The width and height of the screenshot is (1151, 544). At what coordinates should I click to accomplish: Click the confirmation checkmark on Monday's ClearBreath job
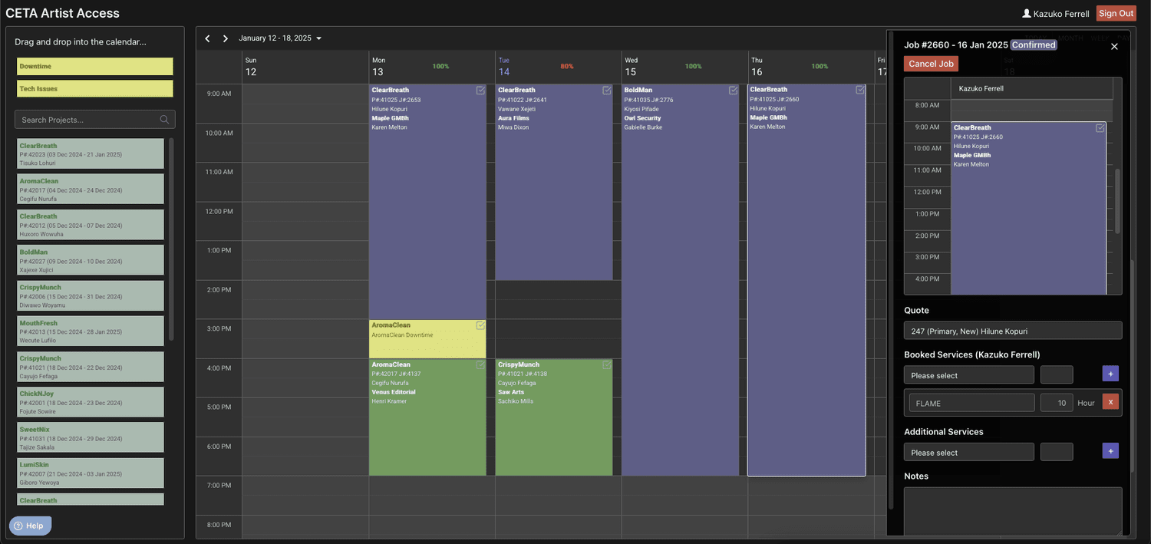point(481,90)
